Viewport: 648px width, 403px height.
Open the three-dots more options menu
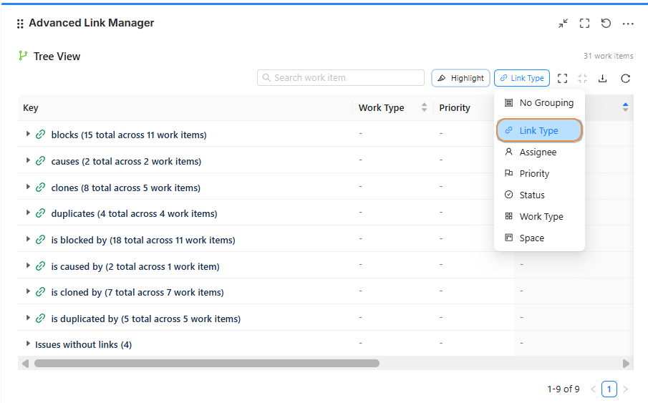point(628,24)
